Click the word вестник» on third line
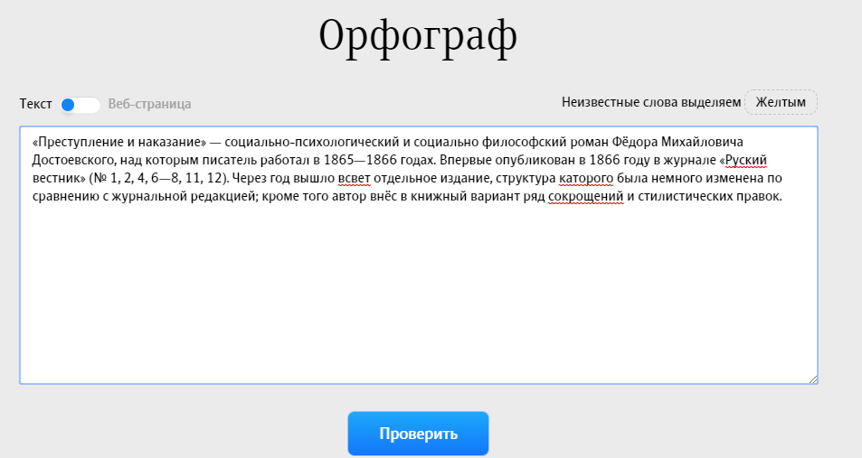862x458 pixels. click(59, 178)
